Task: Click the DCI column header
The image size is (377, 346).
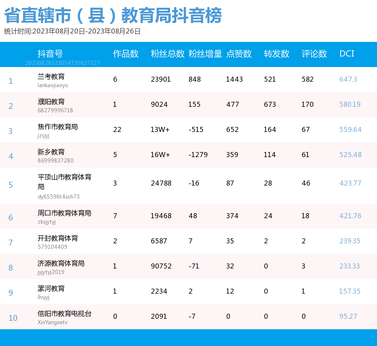Action: 347,54
